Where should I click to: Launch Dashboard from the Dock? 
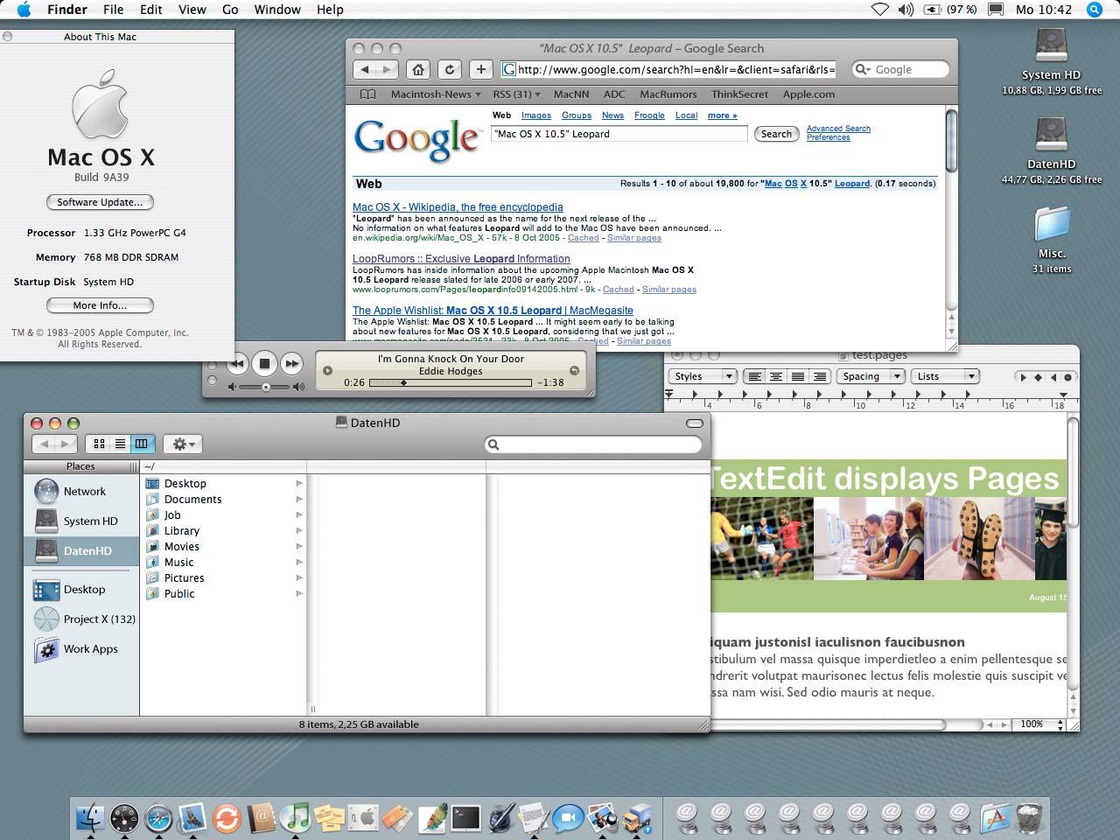(x=124, y=818)
